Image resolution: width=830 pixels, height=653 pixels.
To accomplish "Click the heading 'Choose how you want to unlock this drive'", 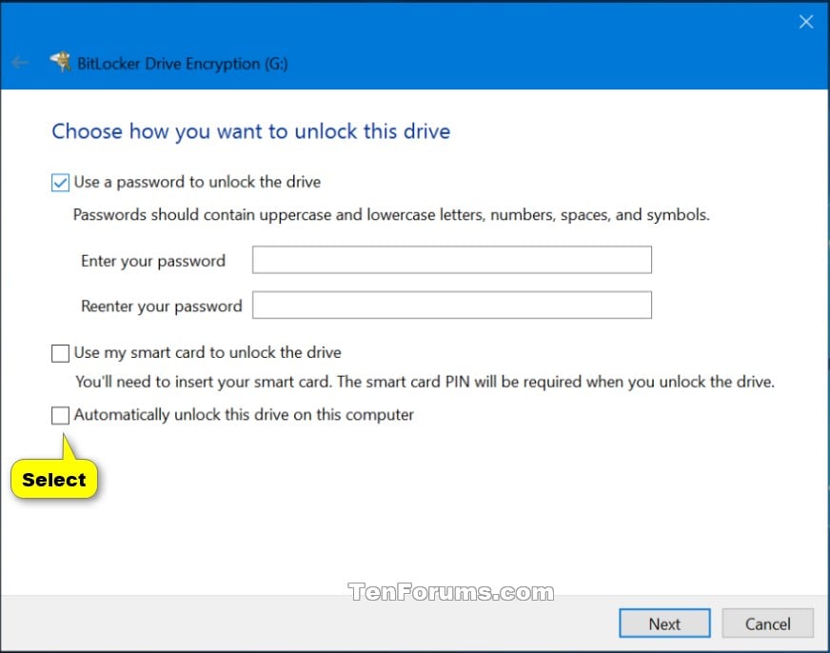I will 251,131.
